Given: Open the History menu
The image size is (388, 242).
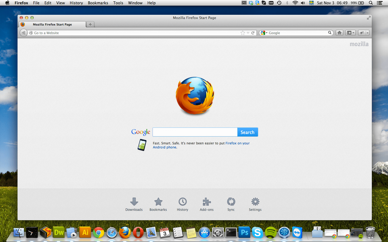Looking at the screenshot, I should tap(76, 3).
